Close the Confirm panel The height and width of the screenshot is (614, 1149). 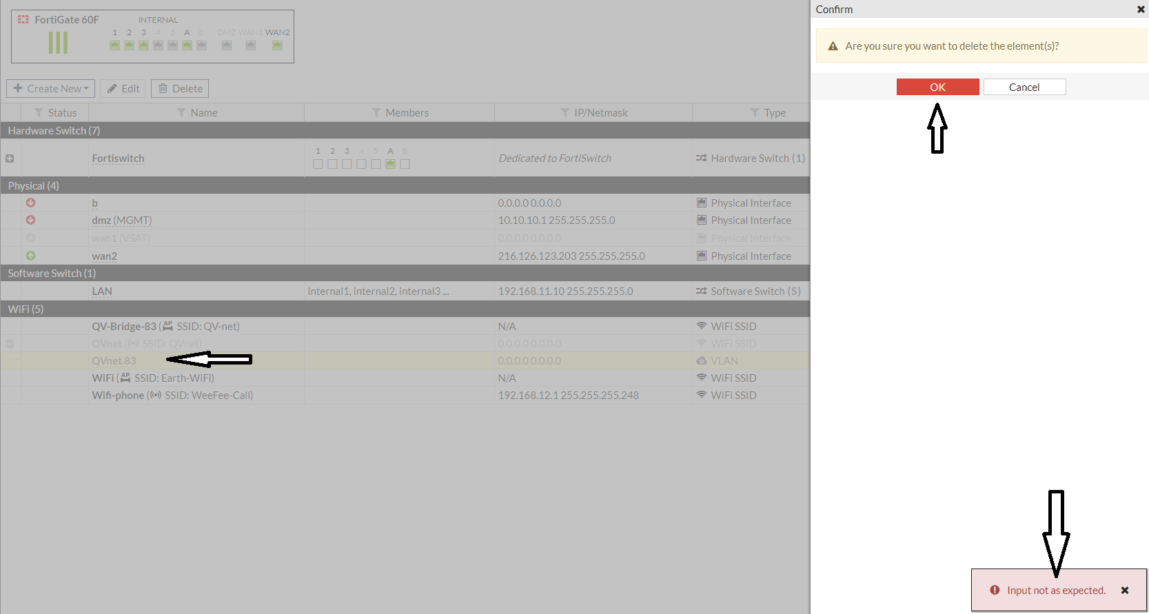point(1141,10)
